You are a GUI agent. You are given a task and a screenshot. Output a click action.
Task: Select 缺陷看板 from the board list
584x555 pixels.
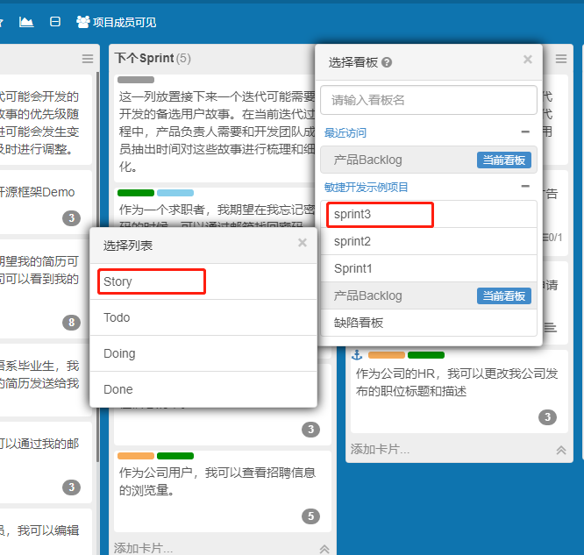pos(359,323)
